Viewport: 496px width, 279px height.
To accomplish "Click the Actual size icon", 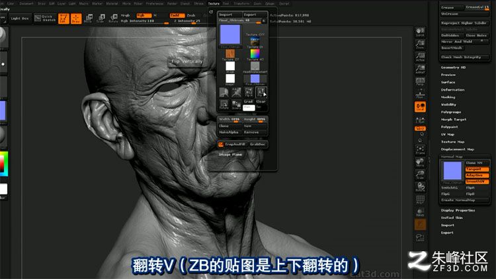I will coord(420,57).
